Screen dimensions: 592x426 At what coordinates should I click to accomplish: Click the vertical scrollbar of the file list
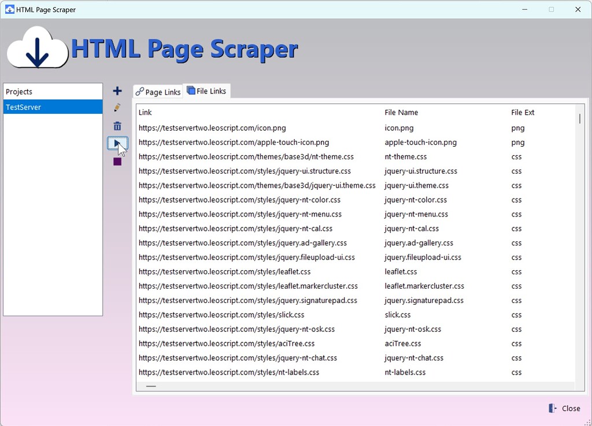tap(579, 119)
